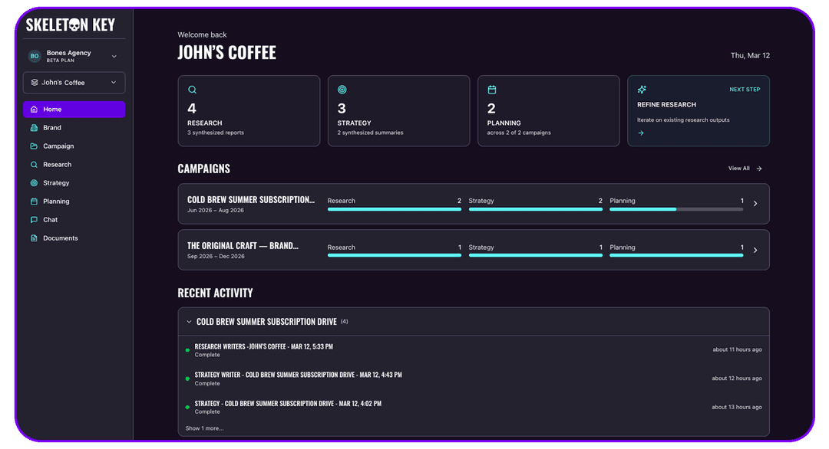
Task: Show 1 more activity entries
Action: click(x=205, y=428)
